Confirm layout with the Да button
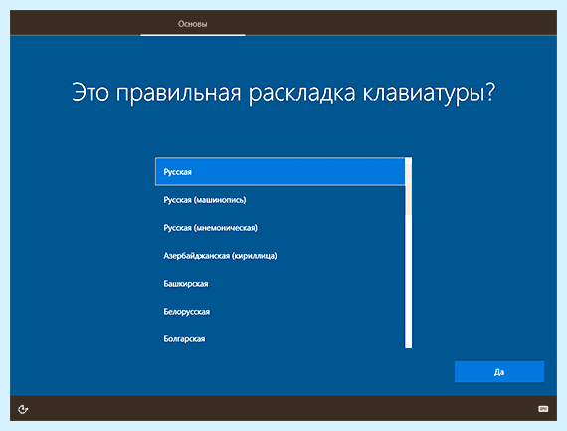The height and width of the screenshot is (431, 567). (x=499, y=371)
